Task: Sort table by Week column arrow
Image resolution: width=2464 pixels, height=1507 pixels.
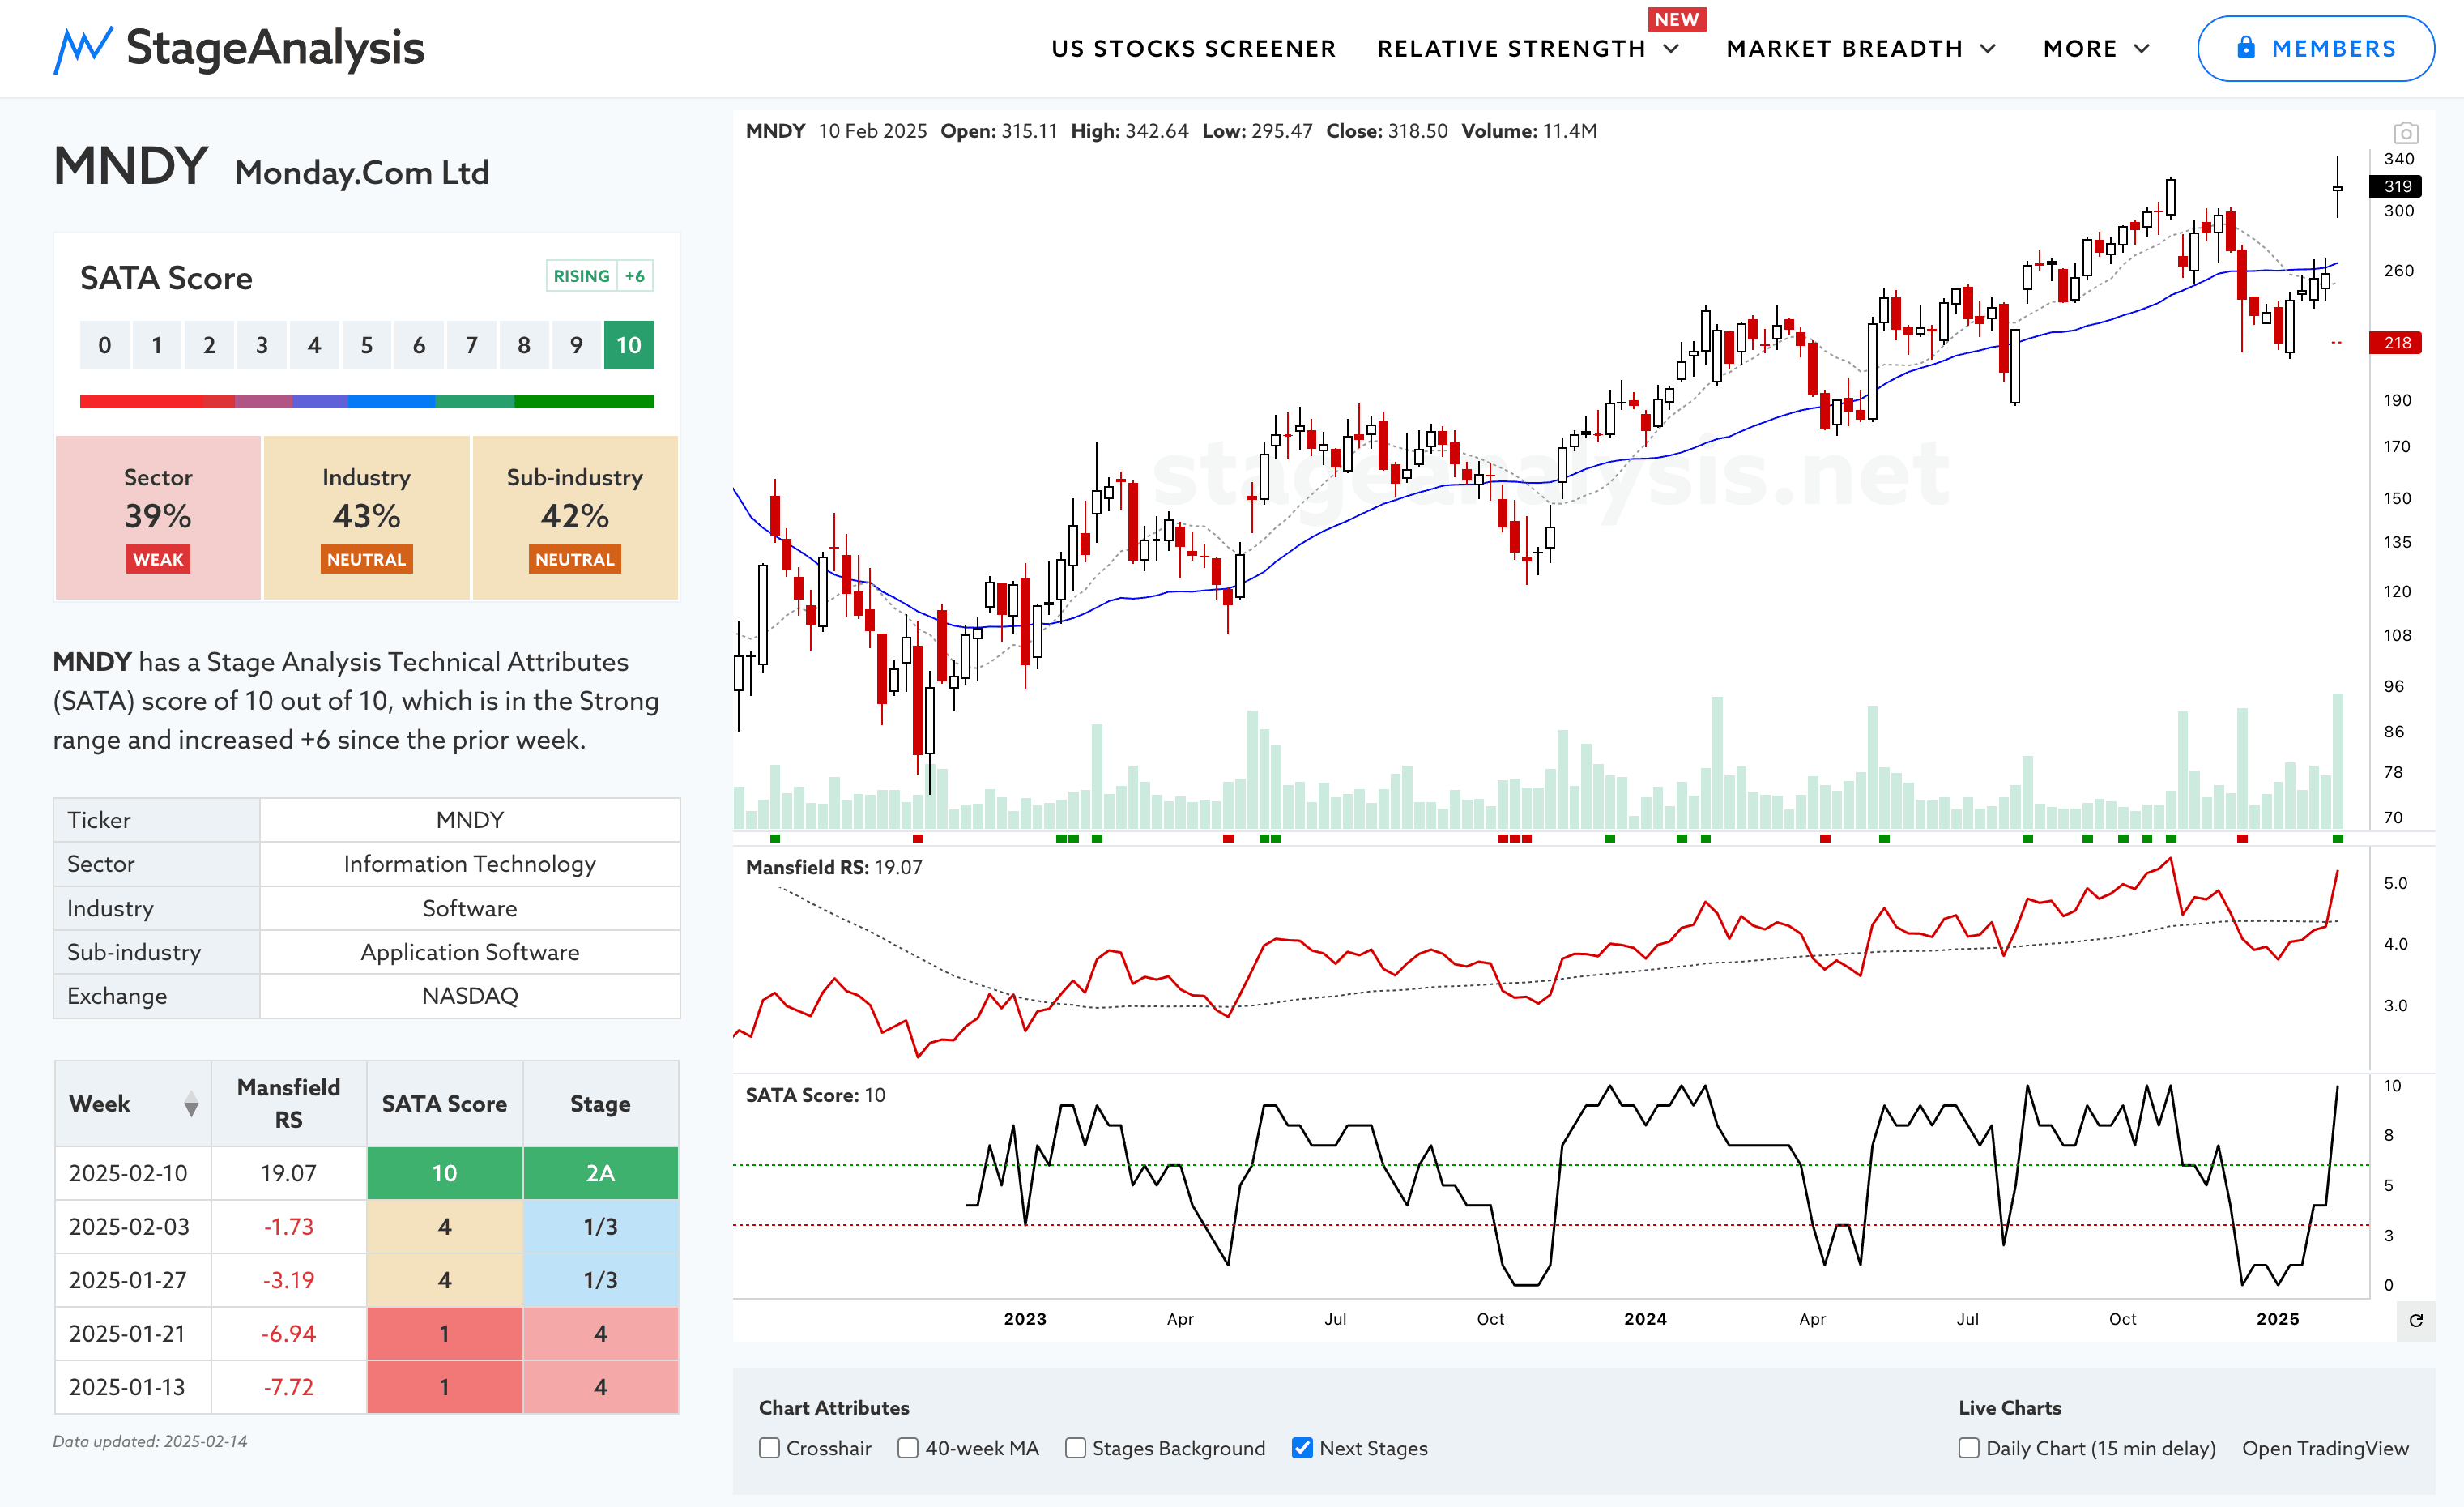Action: [x=191, y=1104]
